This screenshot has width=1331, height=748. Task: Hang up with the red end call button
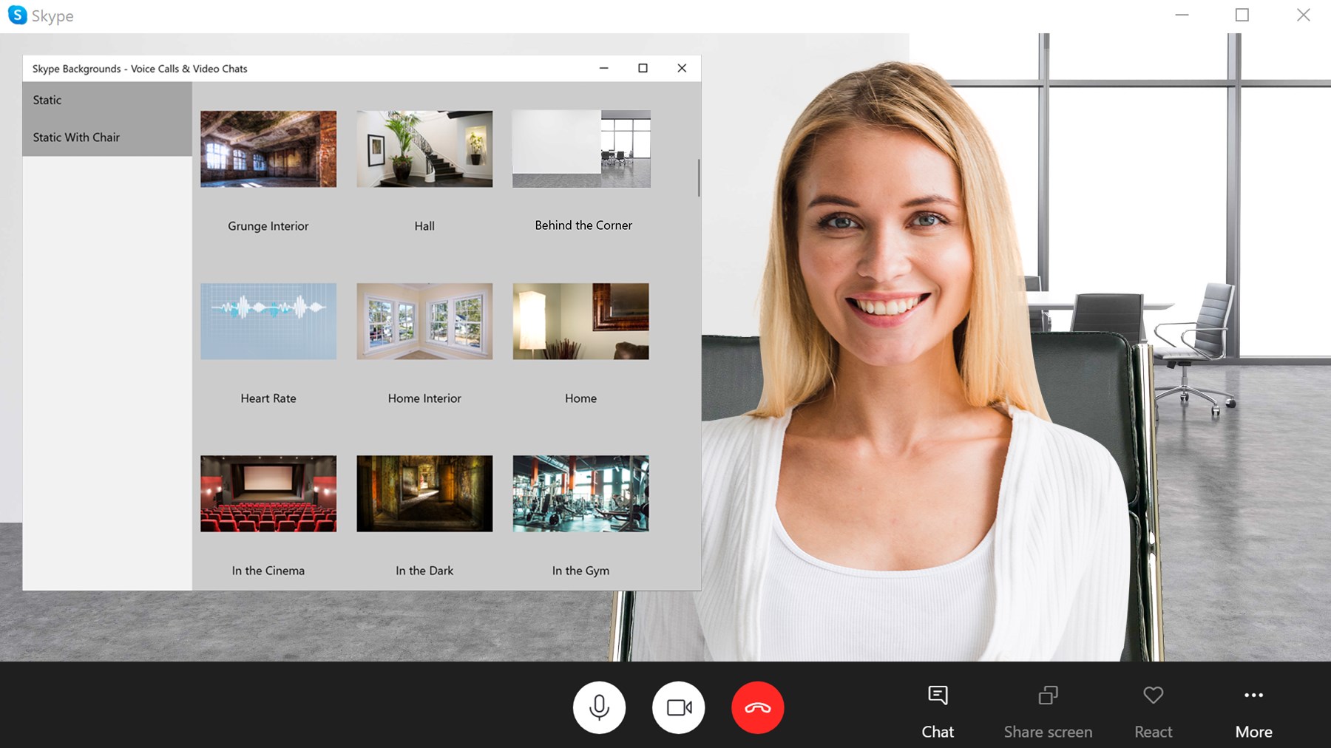[757, 707]
